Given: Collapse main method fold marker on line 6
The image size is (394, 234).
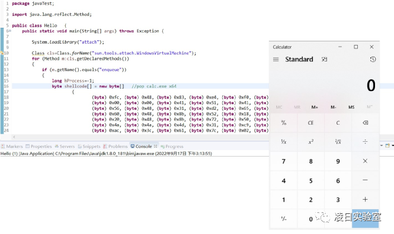Looking at the screenshot, I should (10, 31).
